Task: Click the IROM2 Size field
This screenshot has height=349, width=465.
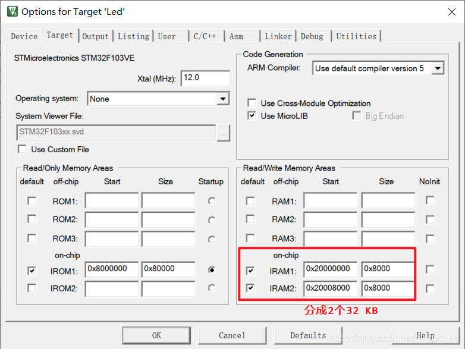Action: coord(168,289)
